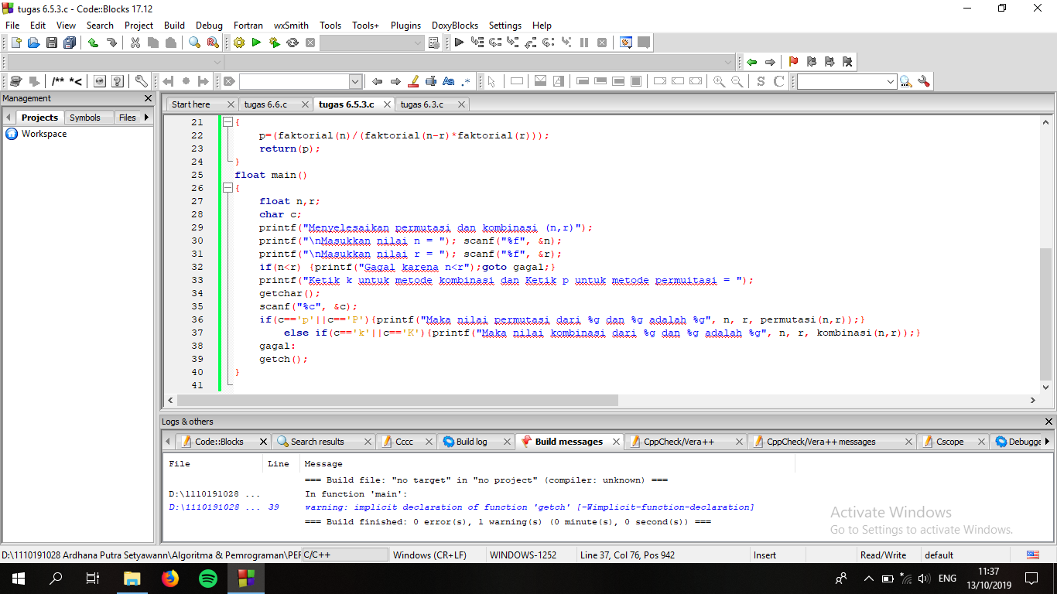Open the incremental search text dropdown

pyautogui.click(x=355, y=81)
